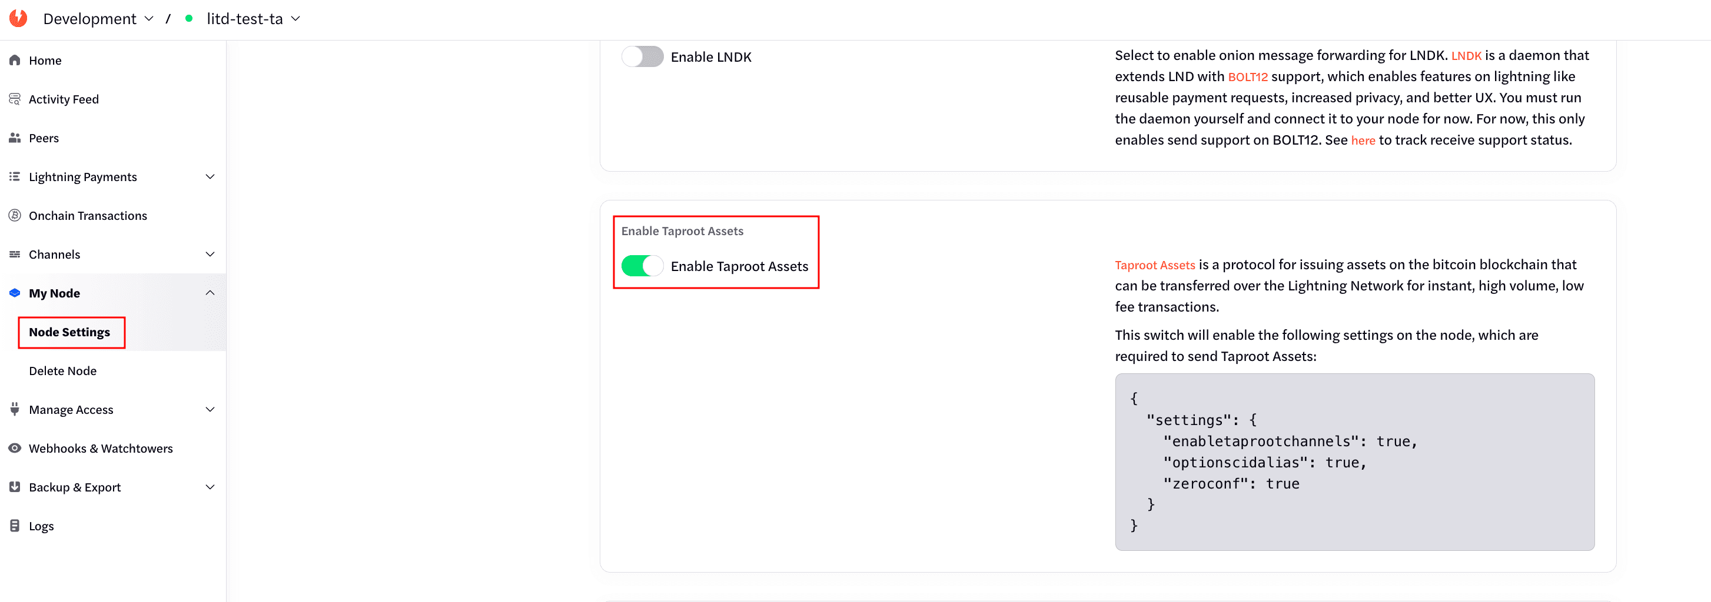This screenshot has width=1711, height=602.
Task: Follow the Taproot Assets link
Action: [x=1154, y=264]
